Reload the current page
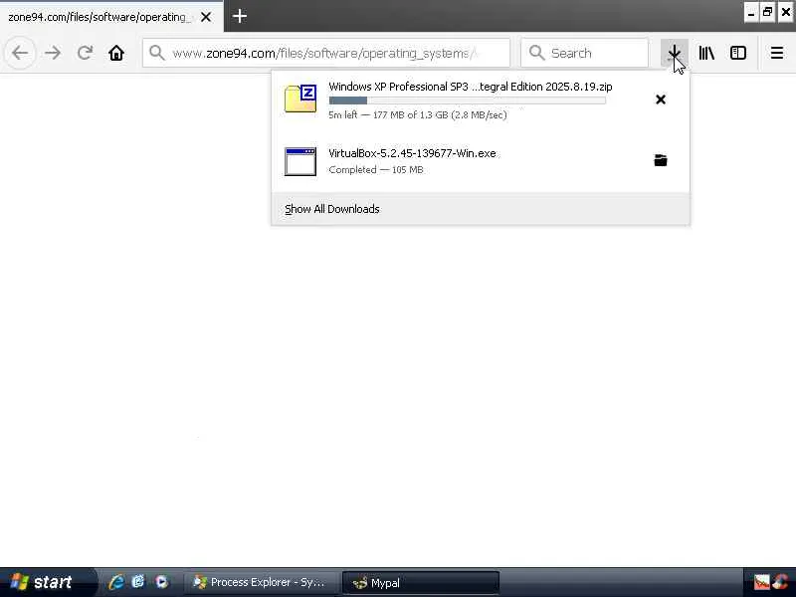Viewport: 796px width, 597px height. click(x=85, y=53)
